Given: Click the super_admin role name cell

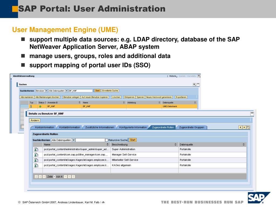Looking at the screenshot, I should click(x=76, y=149).
